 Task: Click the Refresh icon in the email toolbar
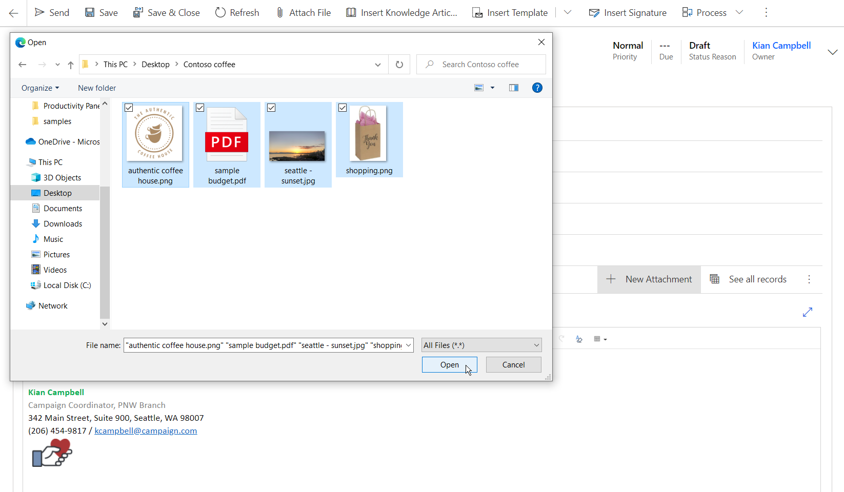220,13
